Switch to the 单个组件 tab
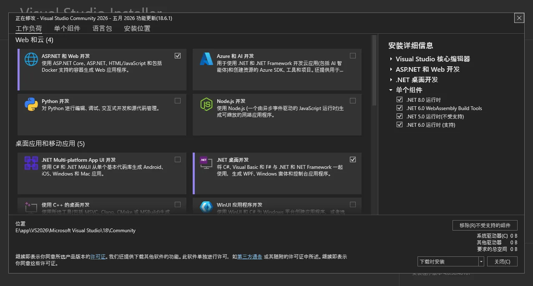Viewport: 533px width, 286px height. [x=67, y=28]
